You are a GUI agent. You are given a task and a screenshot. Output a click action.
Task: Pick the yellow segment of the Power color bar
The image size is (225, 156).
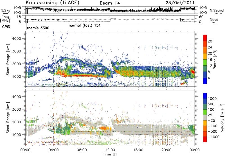[205, 56]
